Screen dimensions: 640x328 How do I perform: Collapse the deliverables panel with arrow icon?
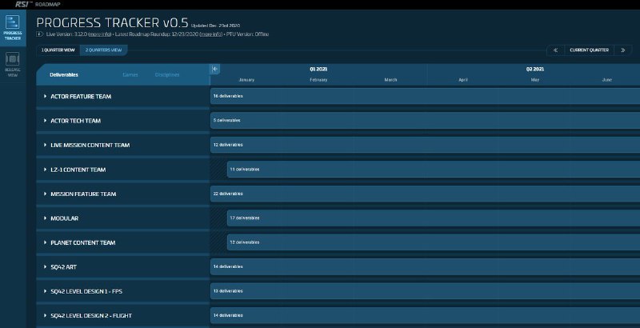214,69
